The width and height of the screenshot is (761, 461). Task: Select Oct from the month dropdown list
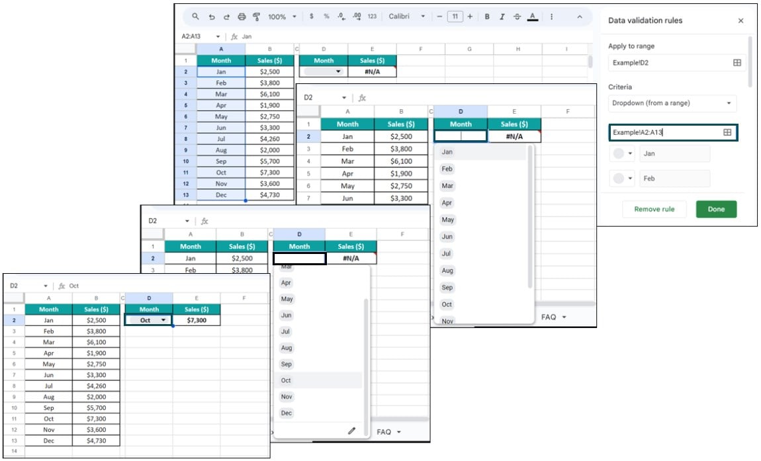[x=286, y=380]
